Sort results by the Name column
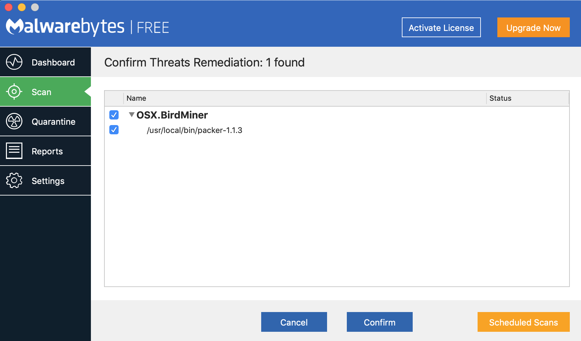The width and height of the screenshot is (581, 341). point(136,98)
